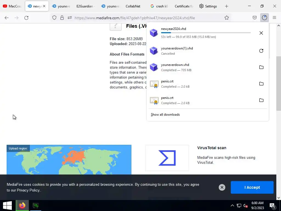Click the upload region world map
Viewport: 281px width, 211px height.
coord(69,160)
